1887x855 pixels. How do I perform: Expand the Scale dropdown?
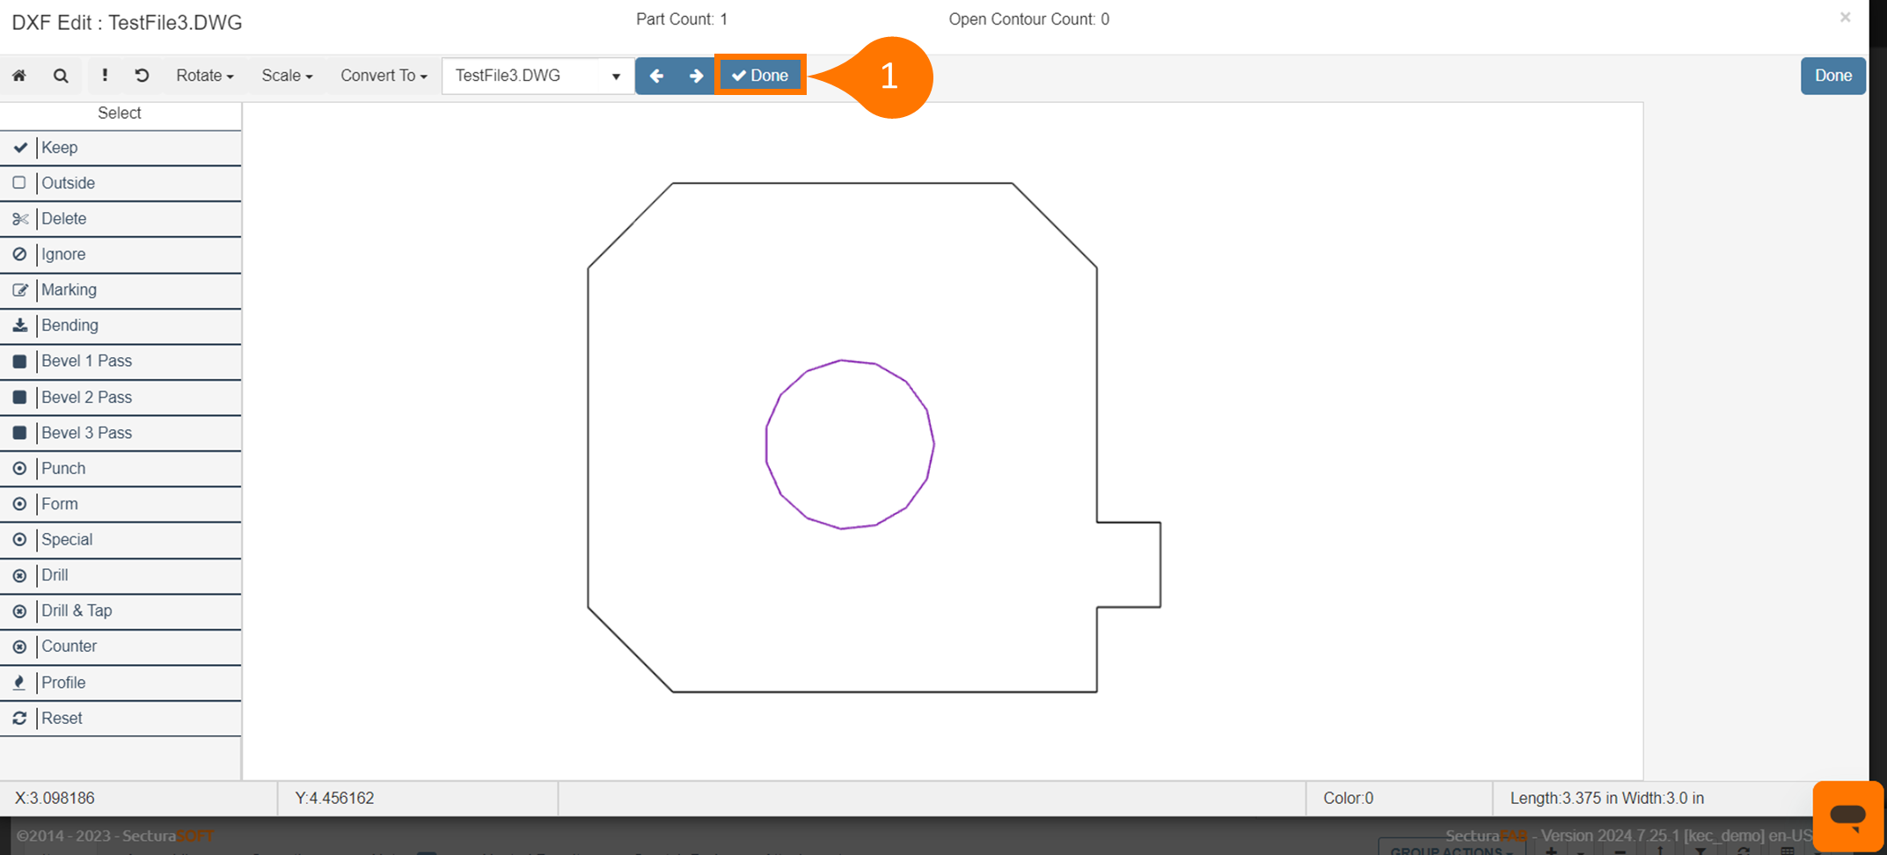287,76
